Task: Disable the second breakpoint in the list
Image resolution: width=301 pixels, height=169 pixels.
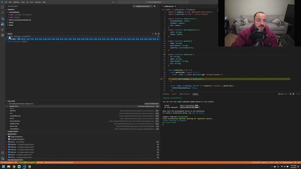Action: point(9,145)
